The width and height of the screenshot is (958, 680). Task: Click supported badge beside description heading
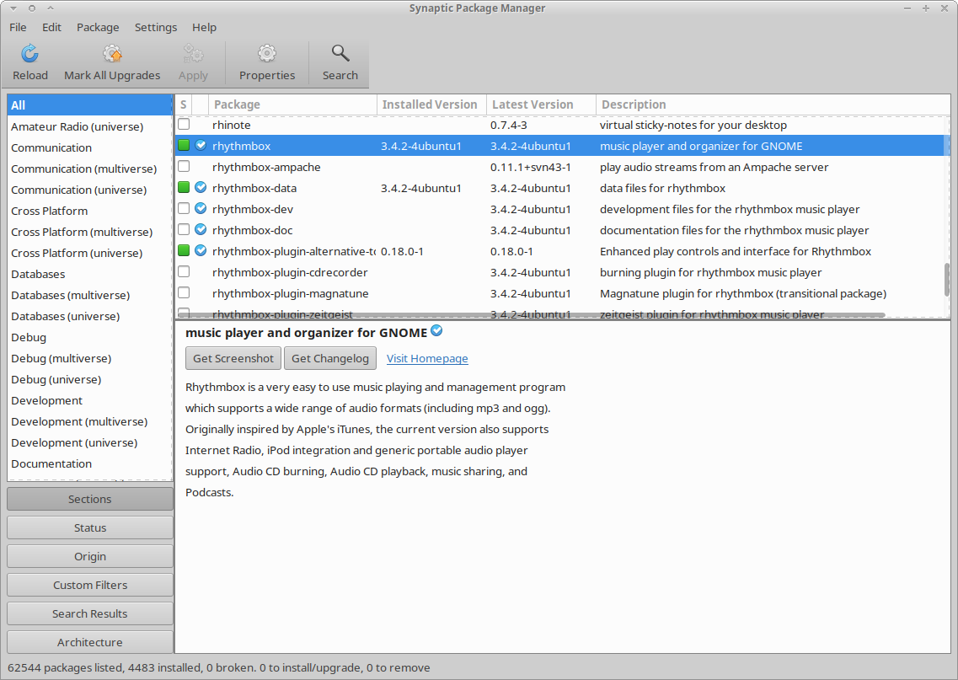[436, 330]
